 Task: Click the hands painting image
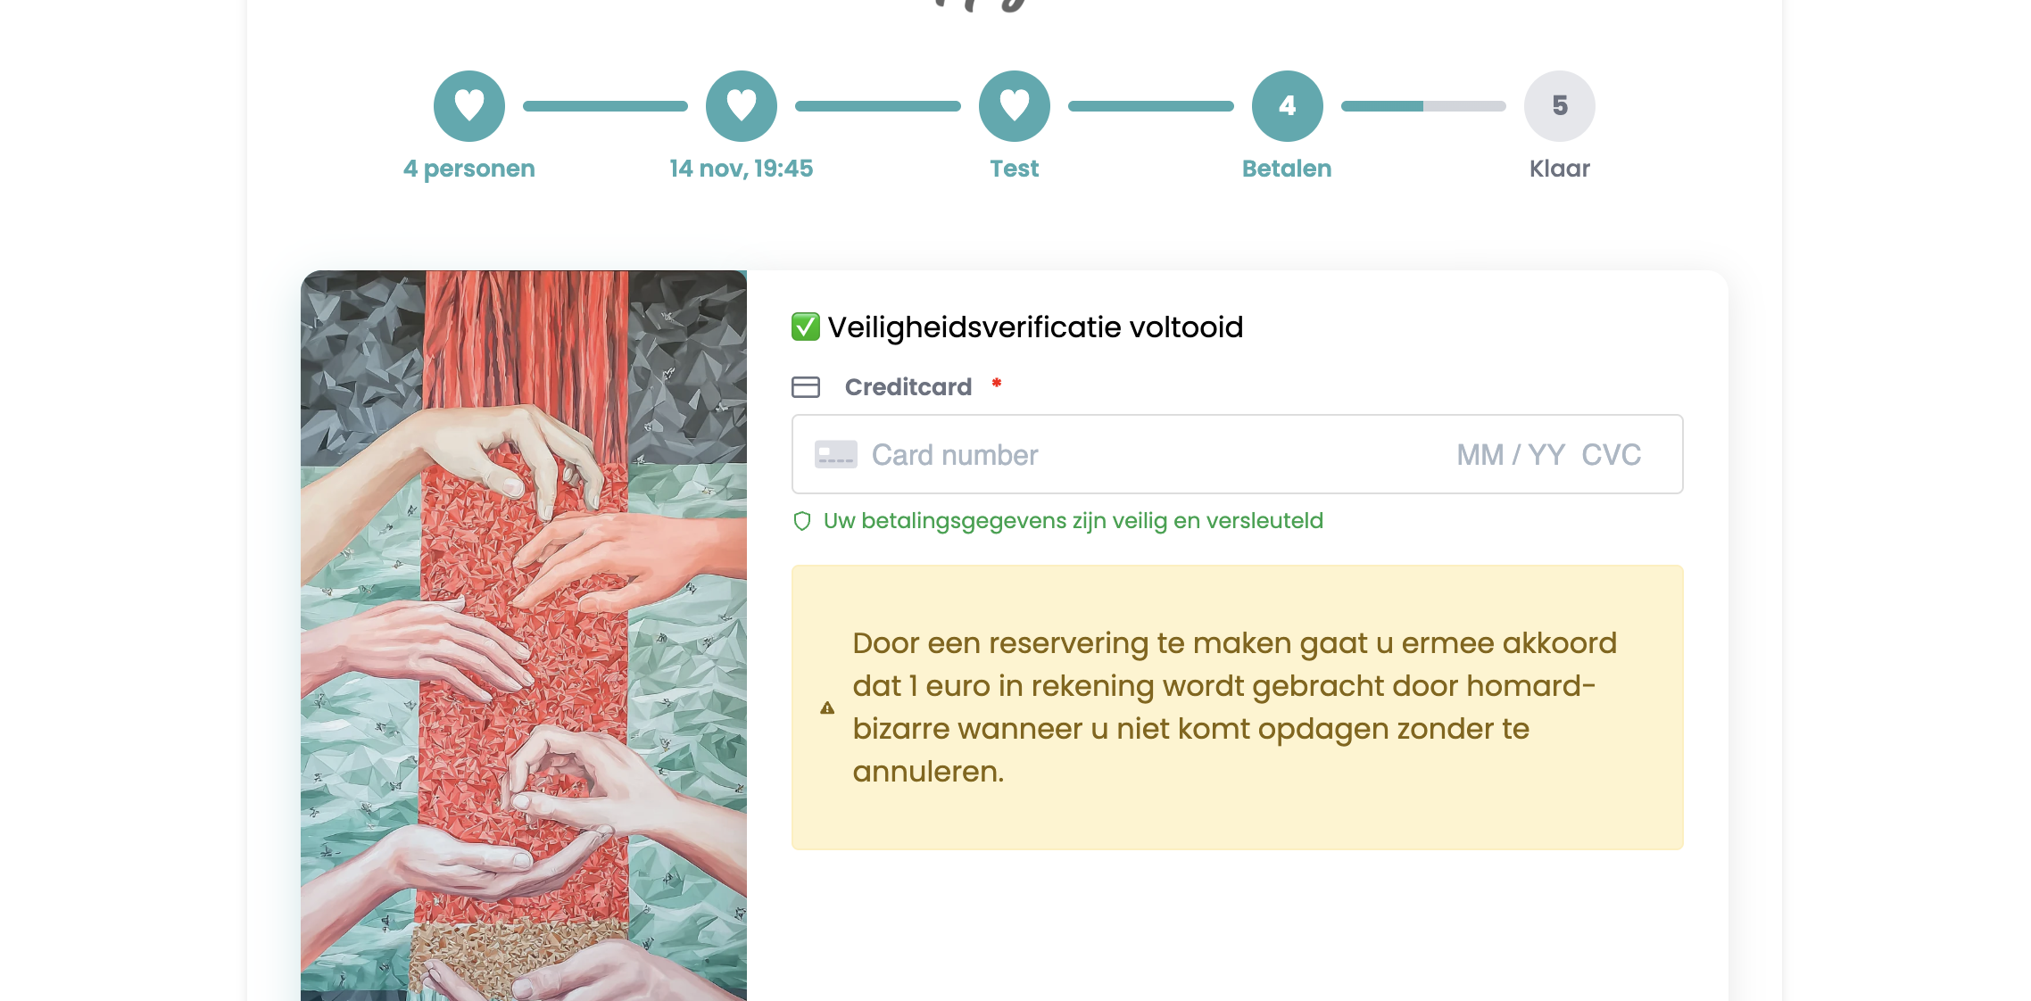point(524,635)
